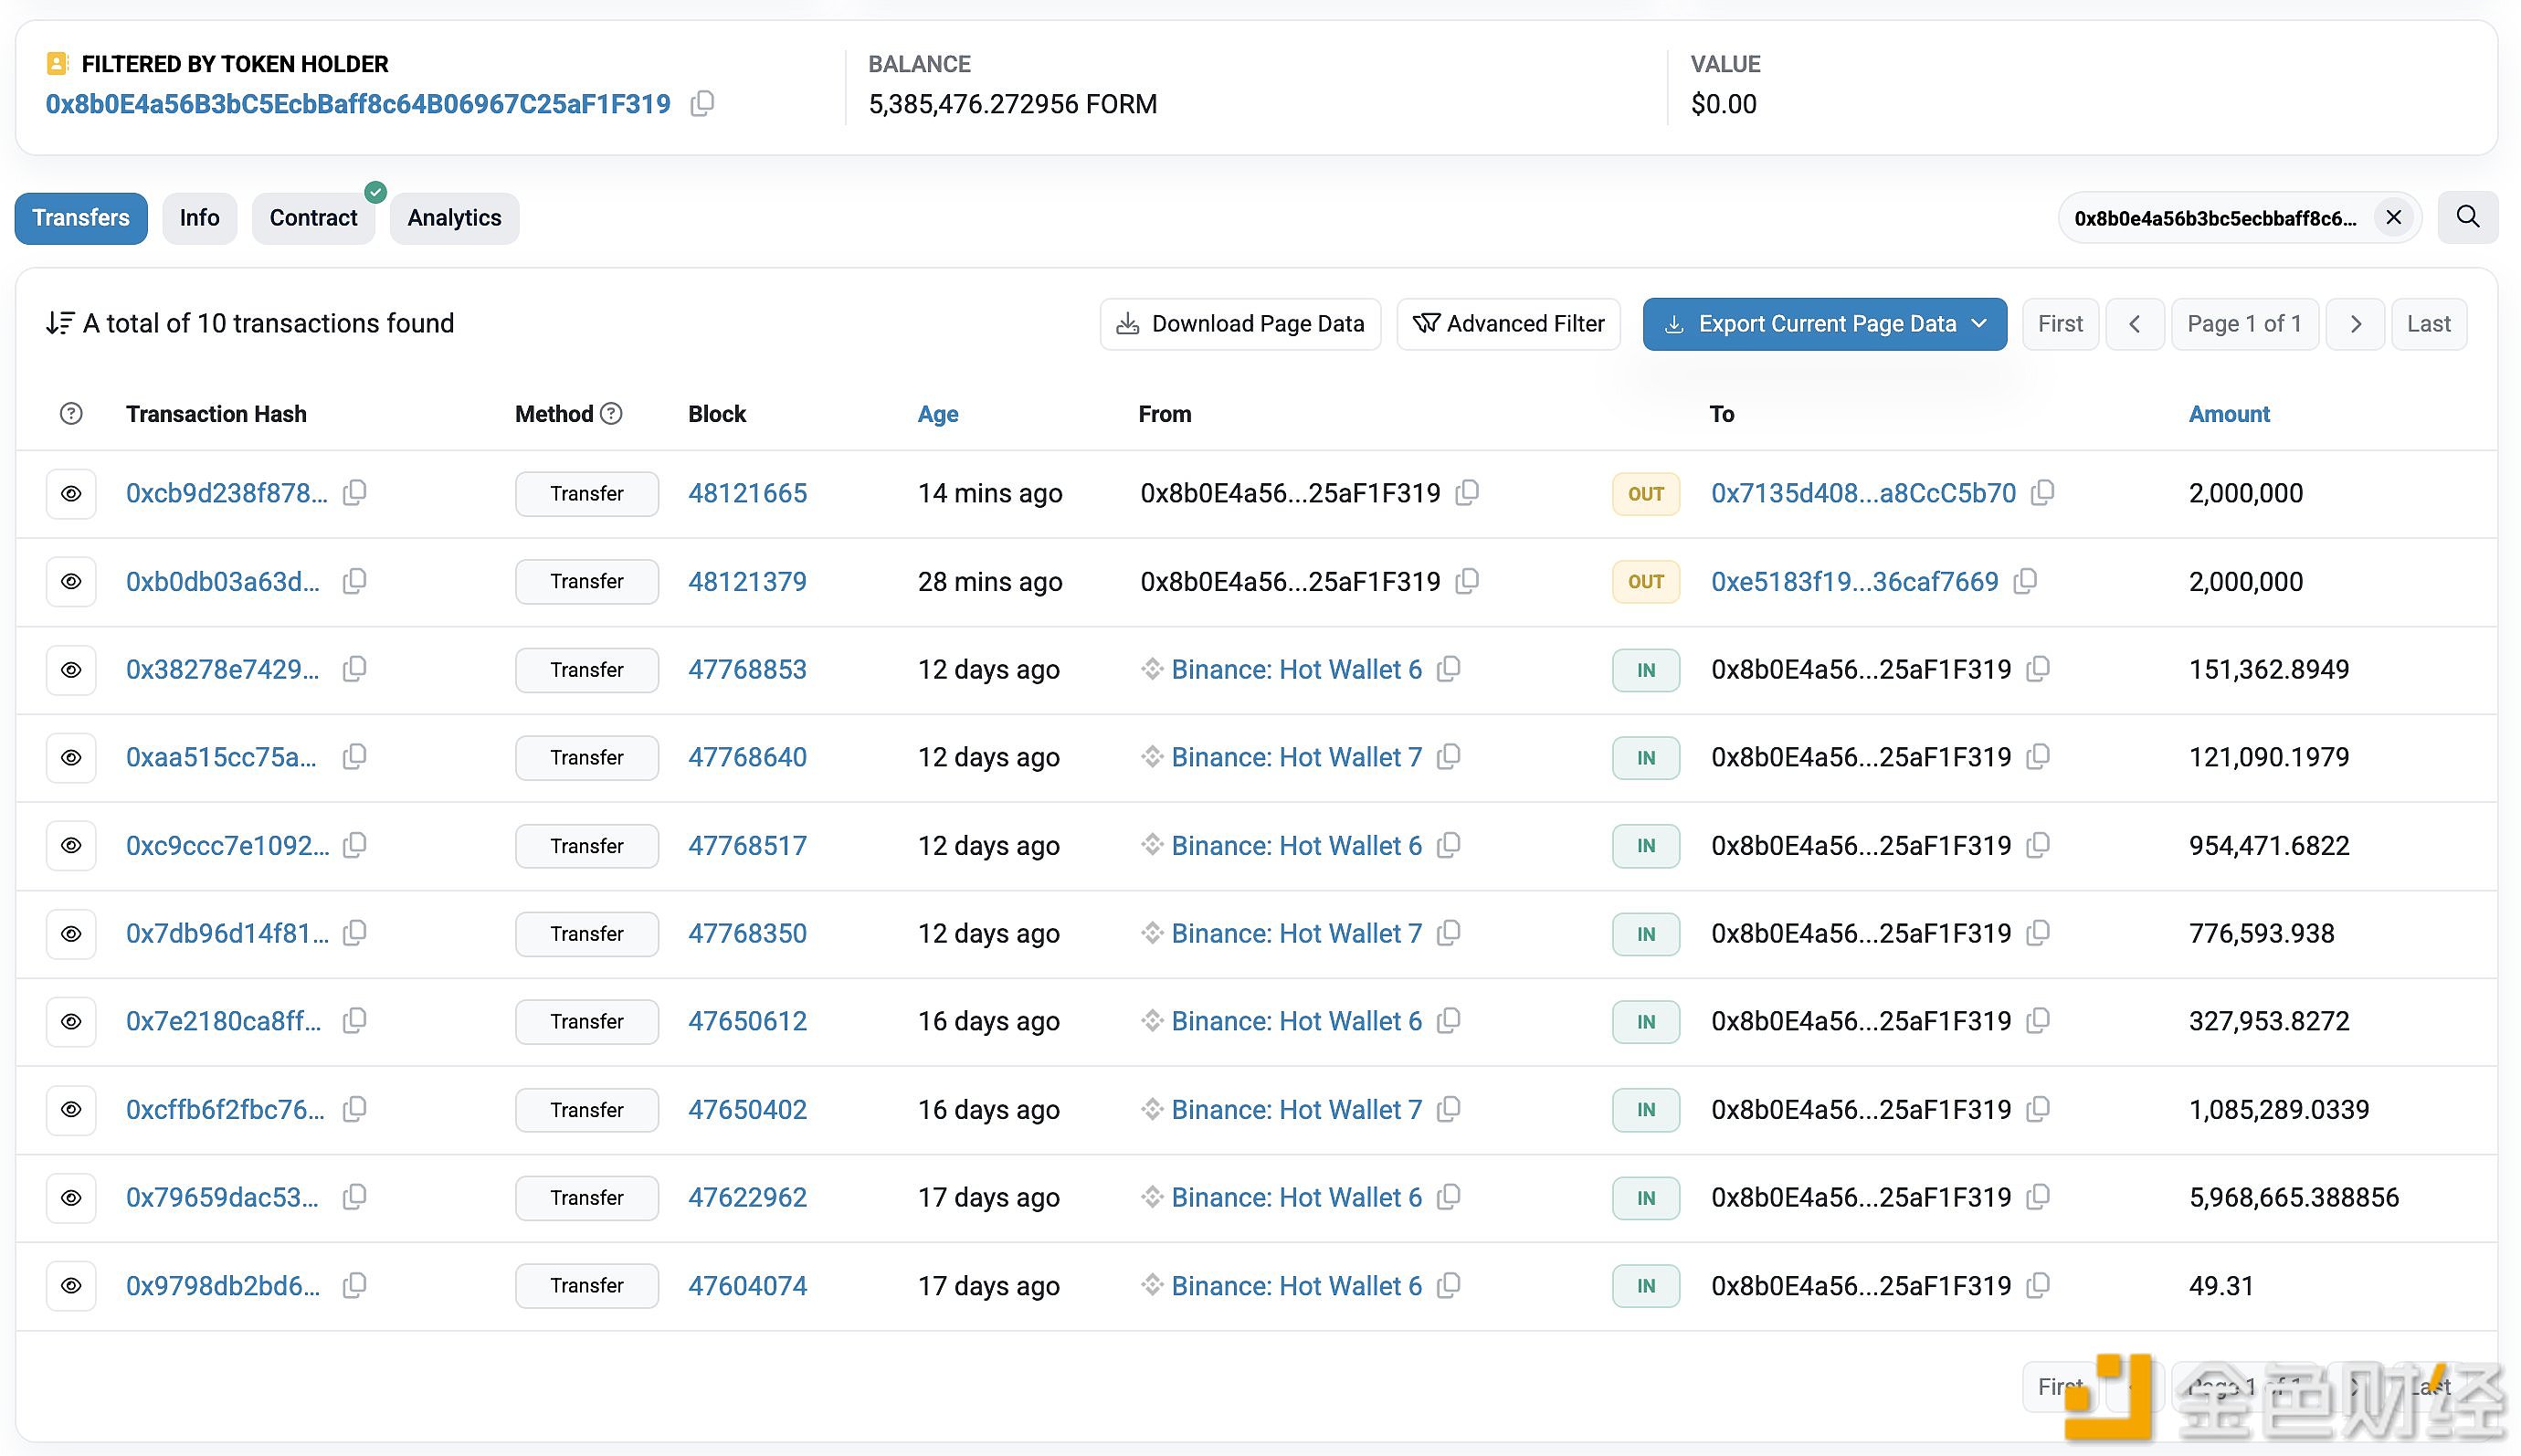Copy transaction hash 0xcb9d238f878
The height and width of the screenshot is (1456, 2521).
click(354, 493)
